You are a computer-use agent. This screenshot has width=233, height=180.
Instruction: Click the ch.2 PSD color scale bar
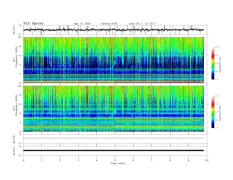coord(213,112)
